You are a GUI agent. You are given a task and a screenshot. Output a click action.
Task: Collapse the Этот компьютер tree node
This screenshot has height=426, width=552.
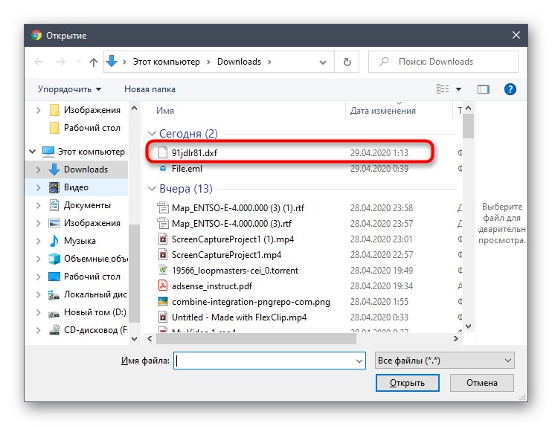click(x=33, y=152)
